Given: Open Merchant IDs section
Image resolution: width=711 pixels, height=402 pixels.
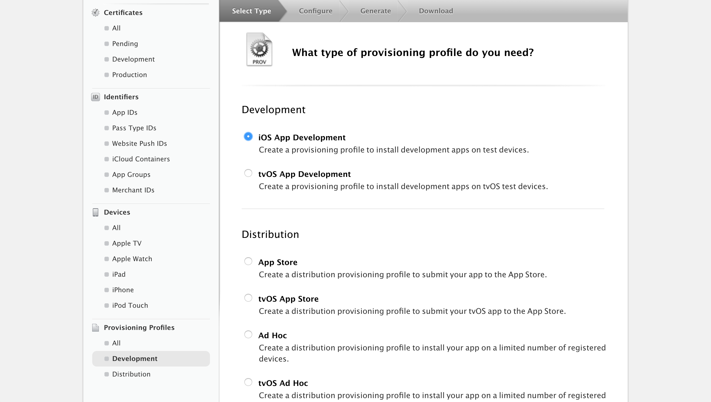Looking at the screenshot, I should coord(133,190).
